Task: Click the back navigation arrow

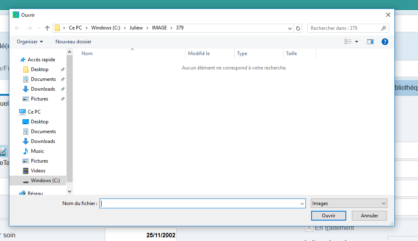Action: click(17, 28)
